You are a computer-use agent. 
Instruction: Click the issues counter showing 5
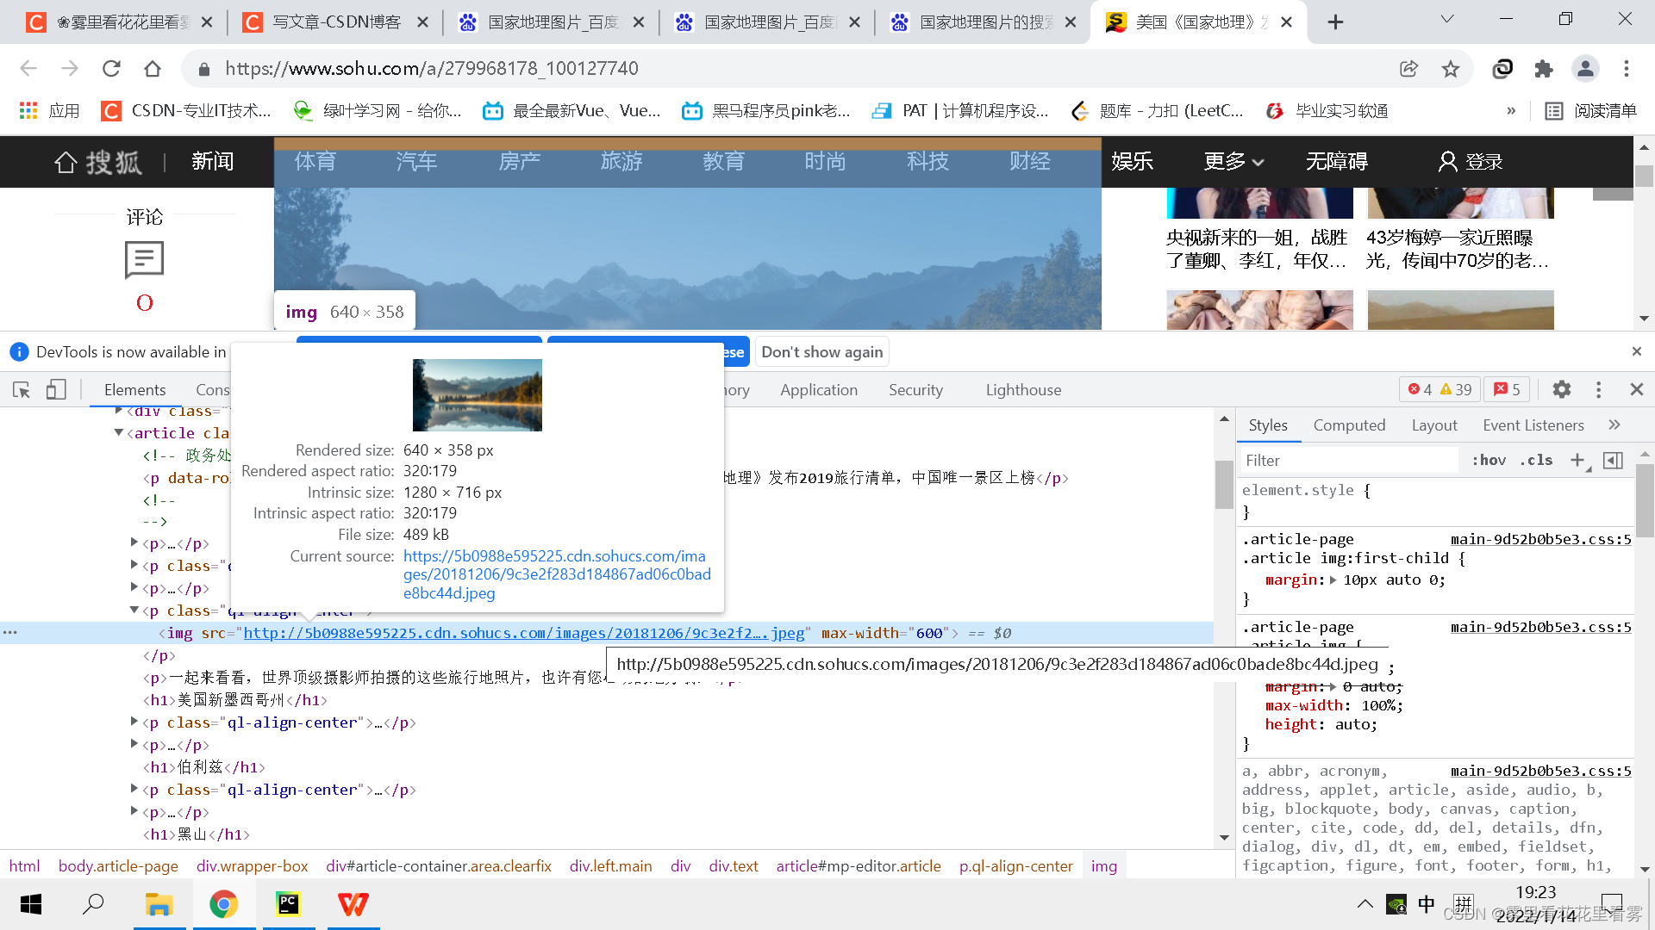1506,389
